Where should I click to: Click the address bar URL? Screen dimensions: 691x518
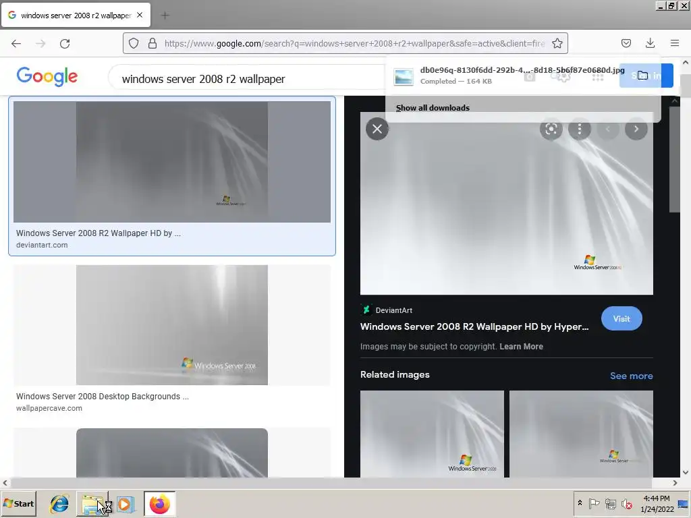[354, 43]
